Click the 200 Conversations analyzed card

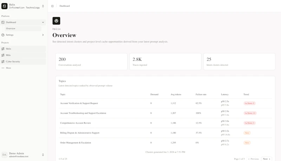(x=91, y=61)
